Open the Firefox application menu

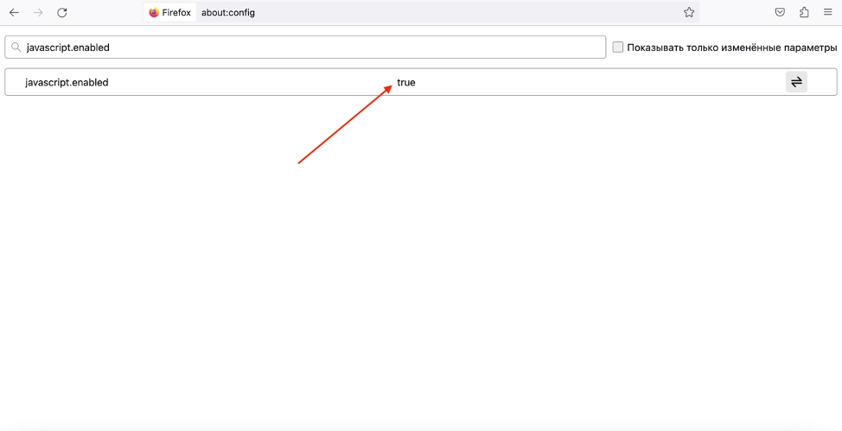pyautogui.click(x=827, y=12)
